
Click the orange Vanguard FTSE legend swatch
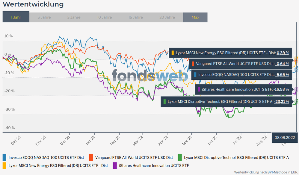click(x=91, y=157)
